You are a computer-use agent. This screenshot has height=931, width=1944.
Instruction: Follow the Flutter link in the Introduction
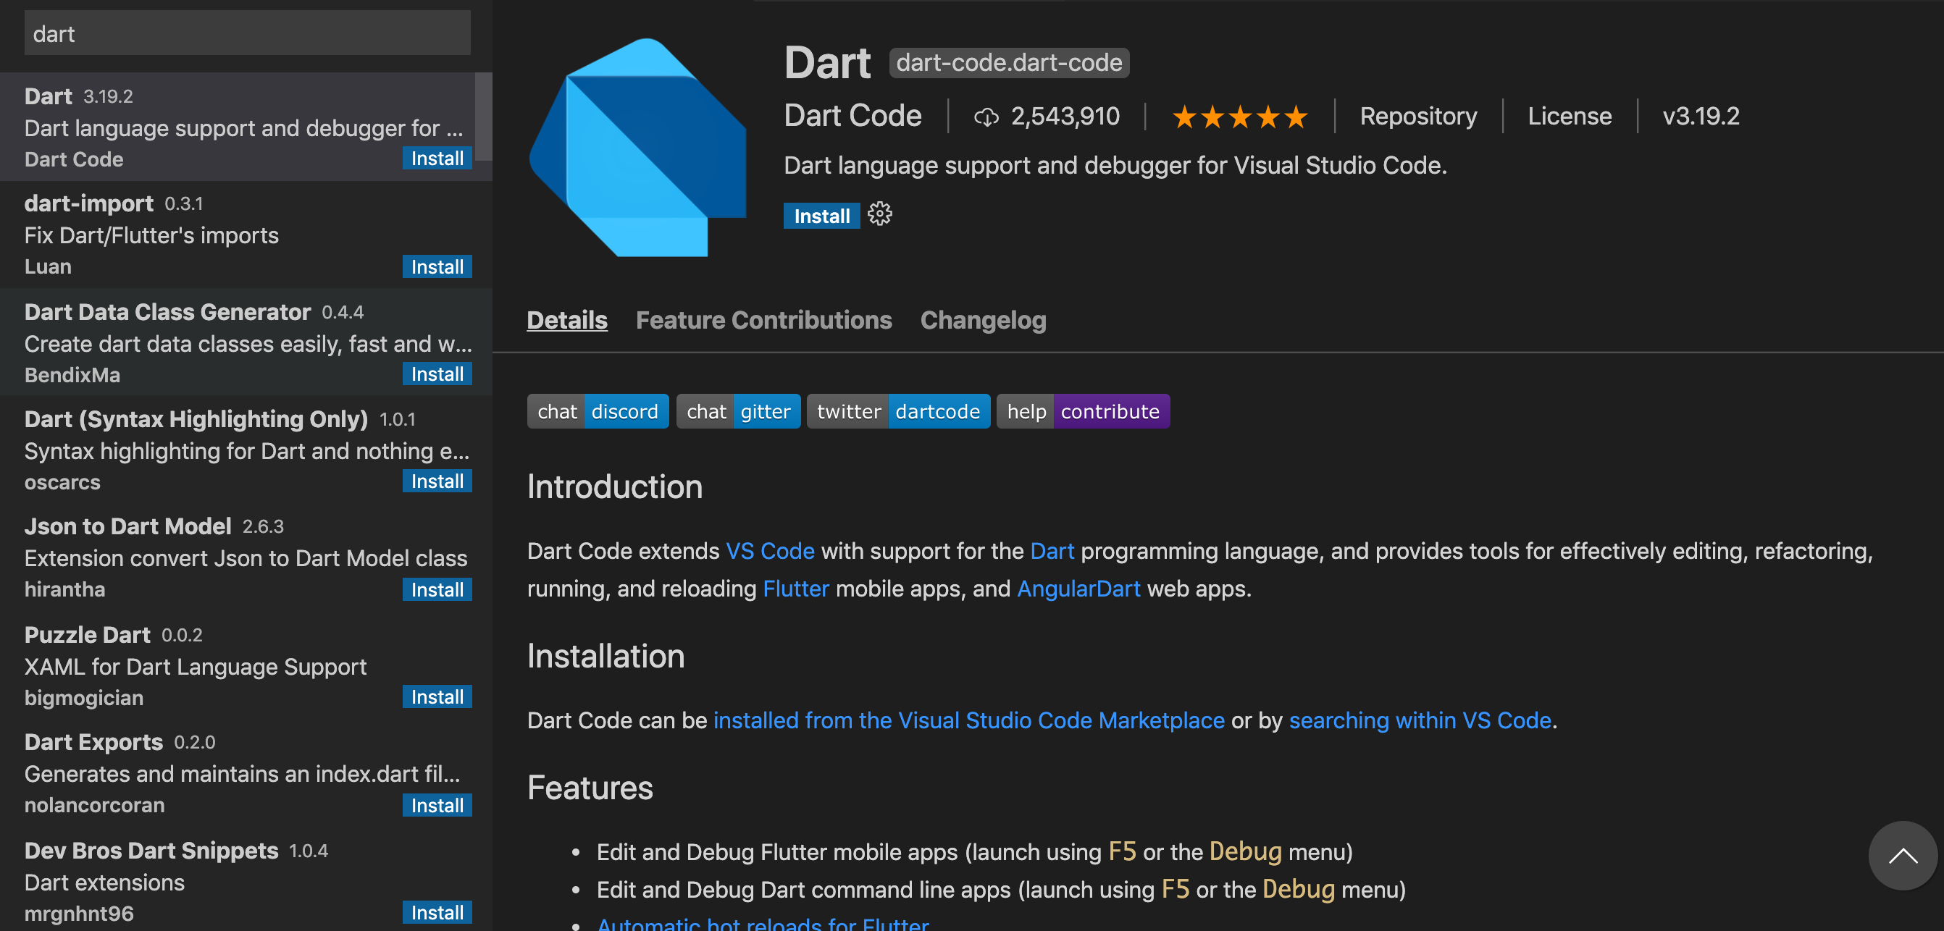coord(795,589)
